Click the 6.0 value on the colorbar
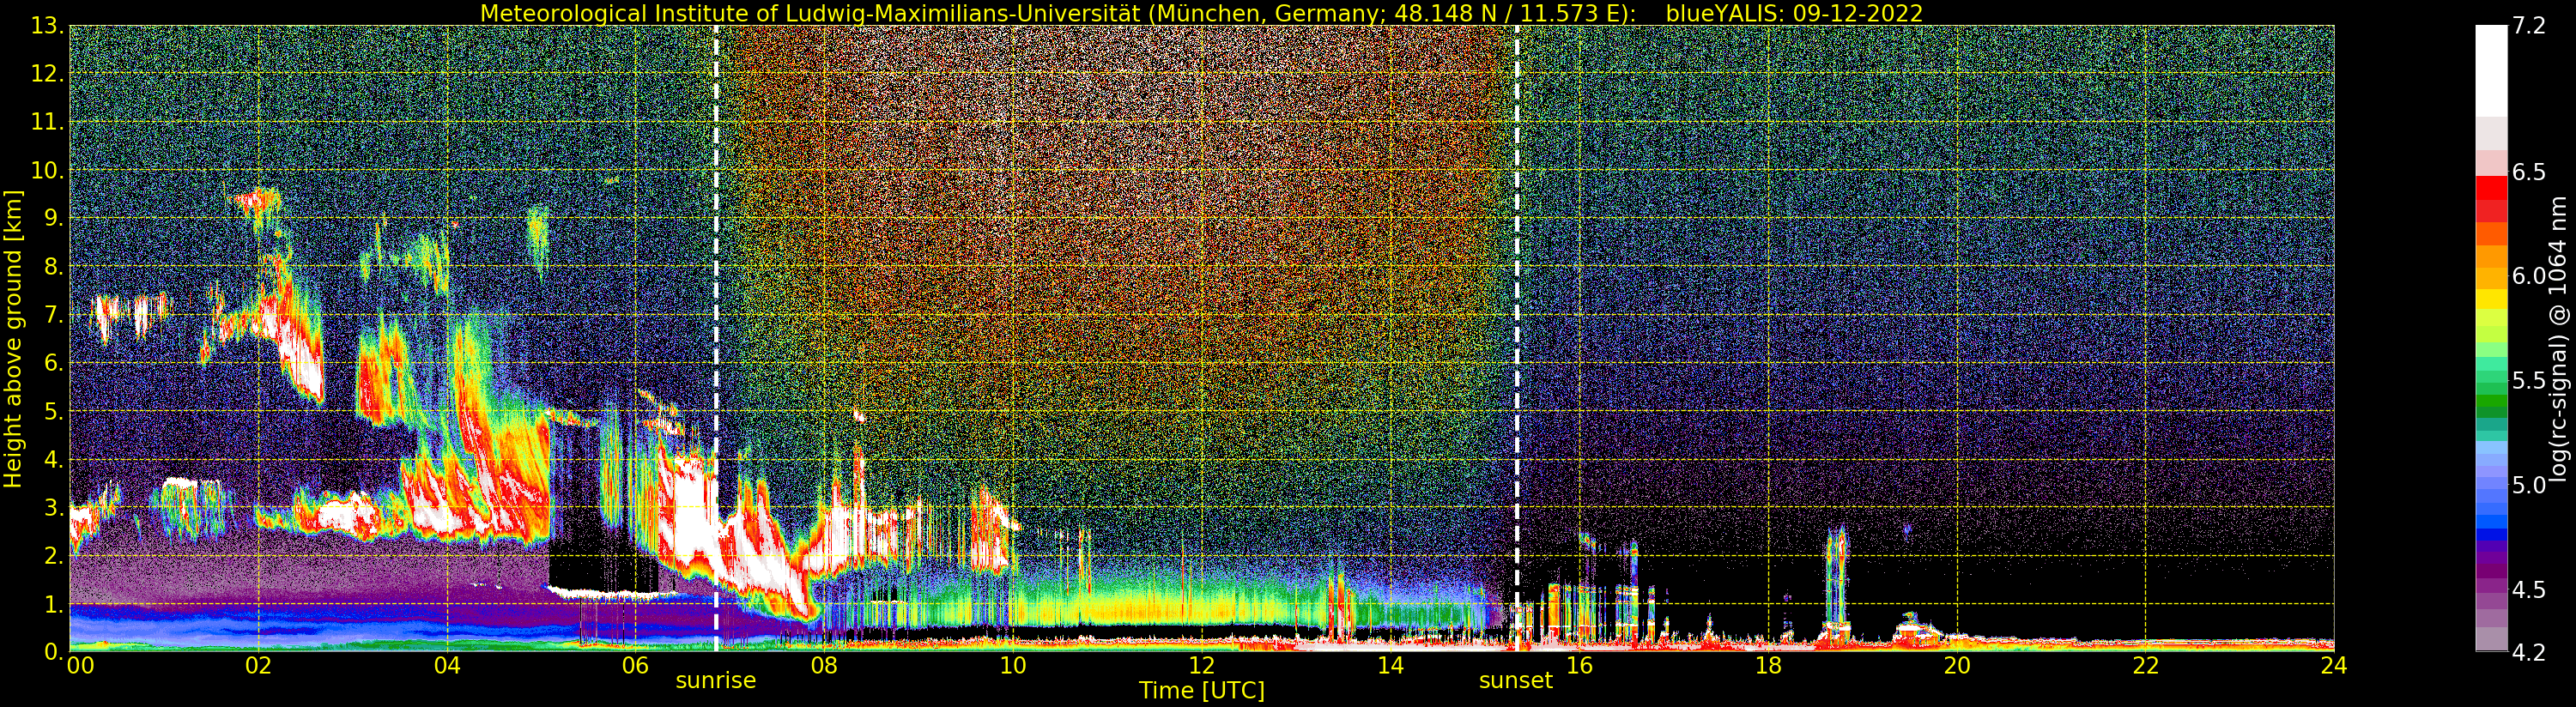Viewport: 2576px width, 707px height. (x=2529, y=276)
